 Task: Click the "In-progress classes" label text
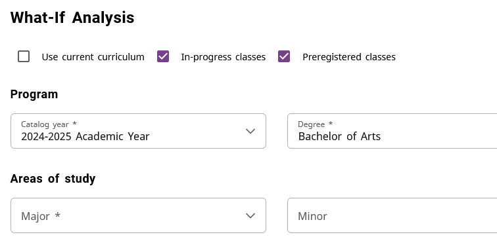click(x=223, y=57)
